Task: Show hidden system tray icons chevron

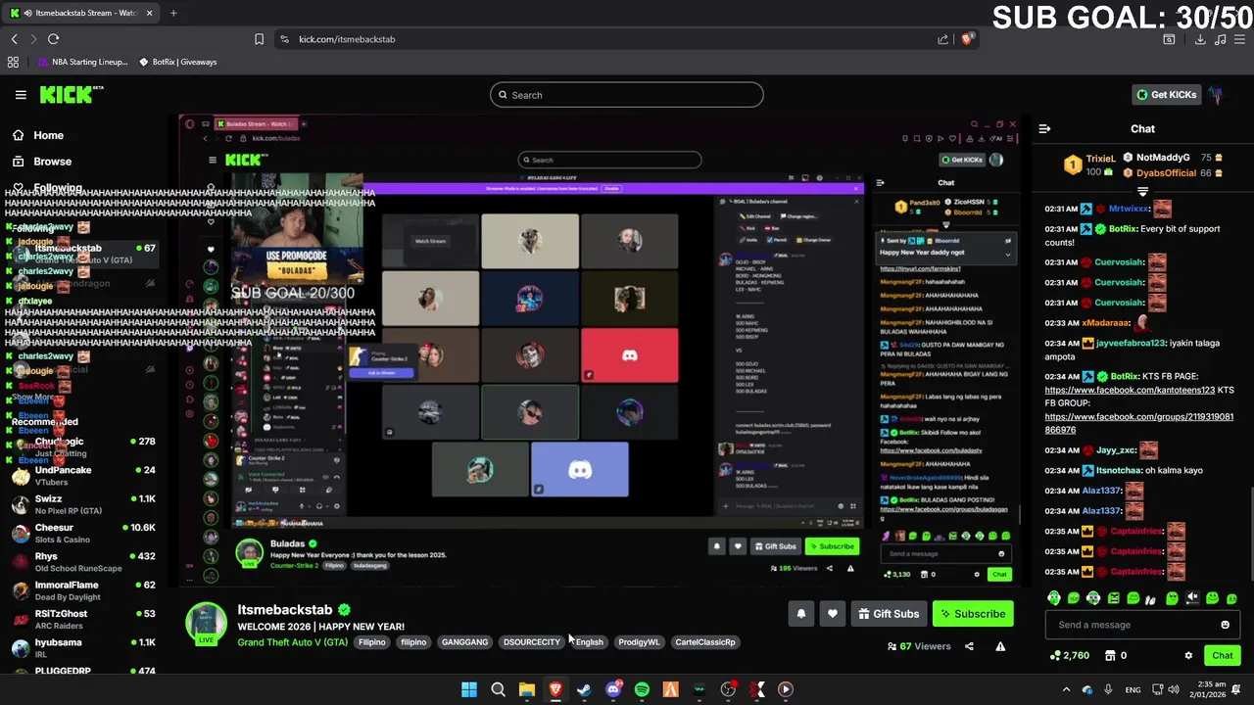Action: [1066, 689]
